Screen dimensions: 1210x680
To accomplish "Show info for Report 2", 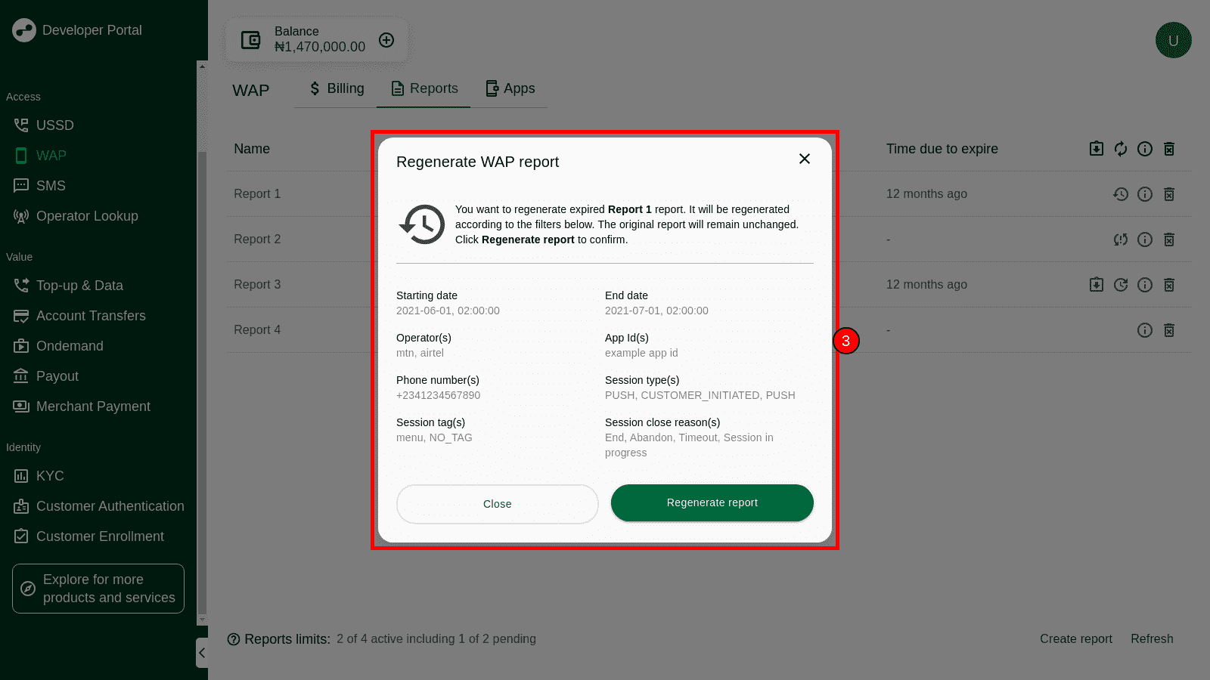I will (x=1145, y=240).
